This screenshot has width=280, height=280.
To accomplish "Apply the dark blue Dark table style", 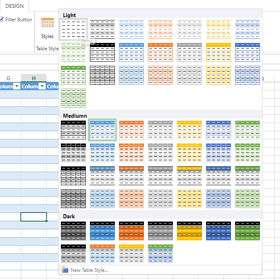I will 218,231.
